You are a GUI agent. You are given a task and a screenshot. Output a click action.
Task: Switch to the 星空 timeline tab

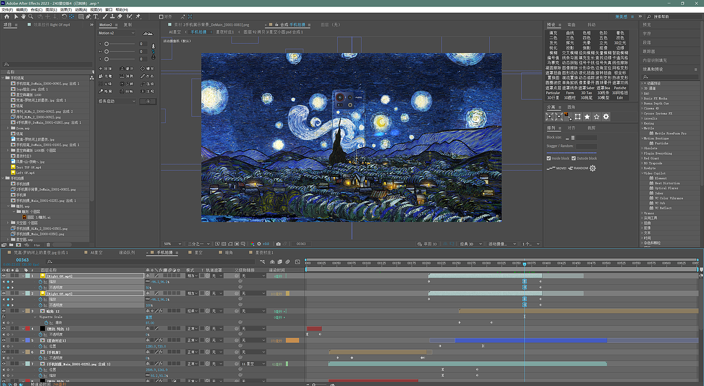tap(198, 252)
